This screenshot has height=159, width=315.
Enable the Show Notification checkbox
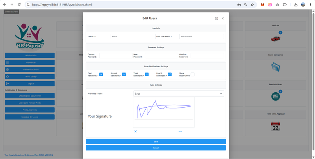(193, 74)
